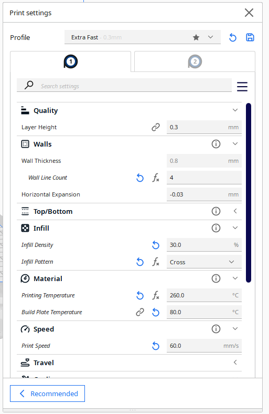Open the settings visibility hamburger menu
This screenshot has height=414, width=269.
tap(242, 87)
